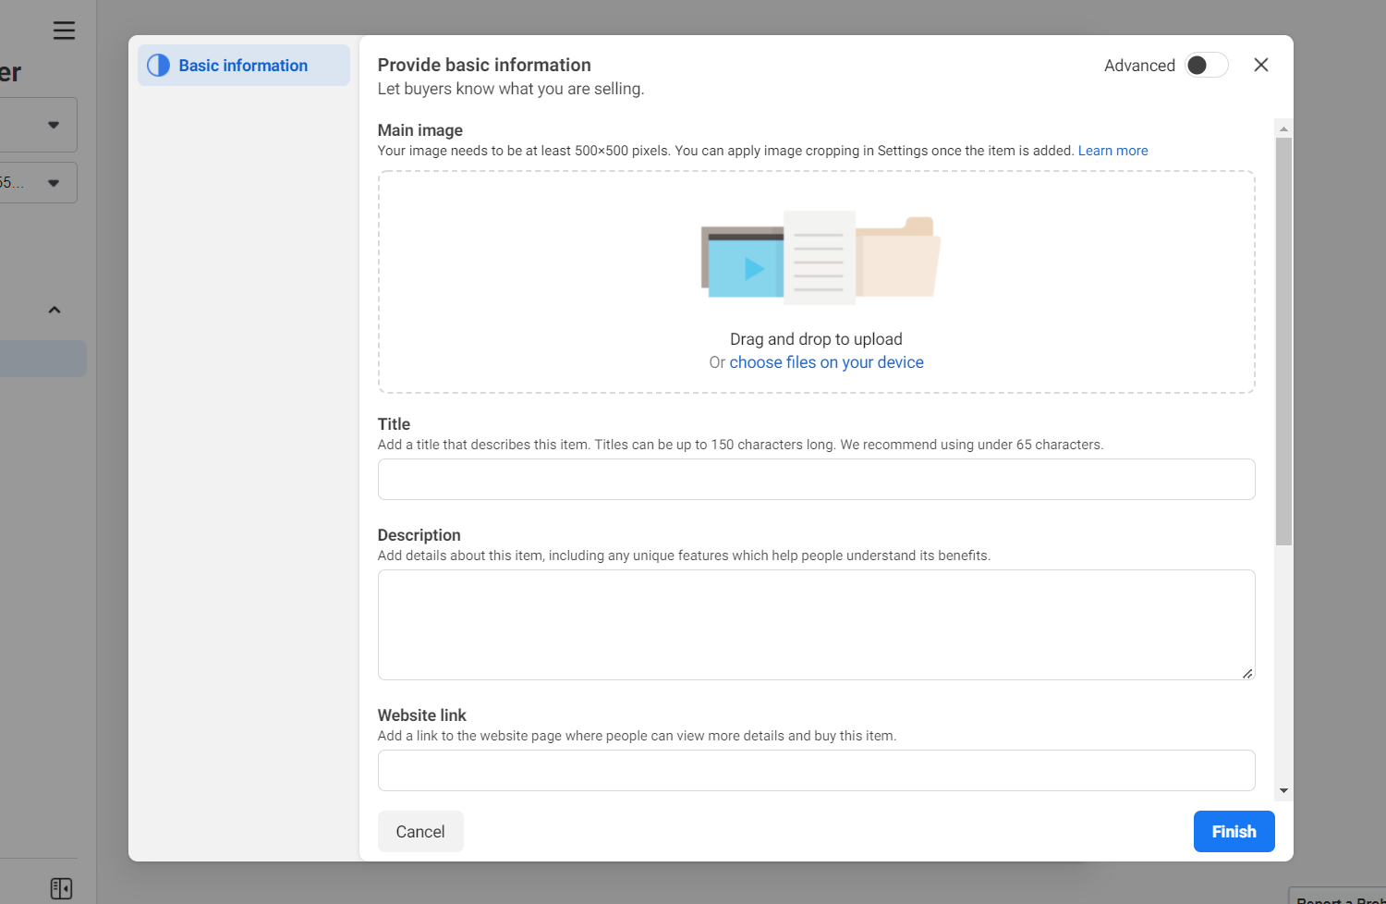Screen dimensions: 1386x904
Task: Select the highlighted item in left sidebar
Action: (43, 359)
